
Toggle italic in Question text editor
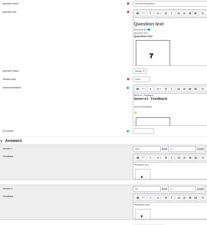pos(171,13)
